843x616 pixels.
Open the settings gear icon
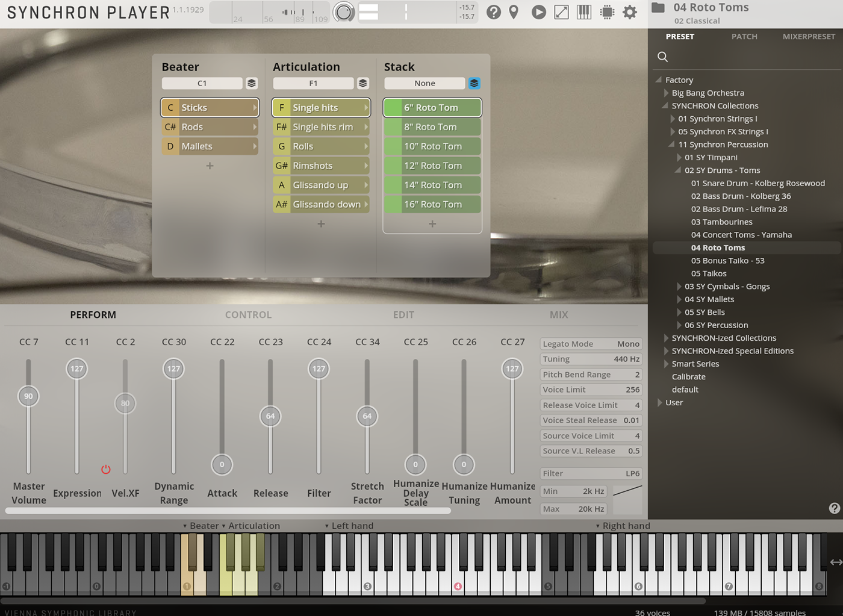(x=630, y=12)
